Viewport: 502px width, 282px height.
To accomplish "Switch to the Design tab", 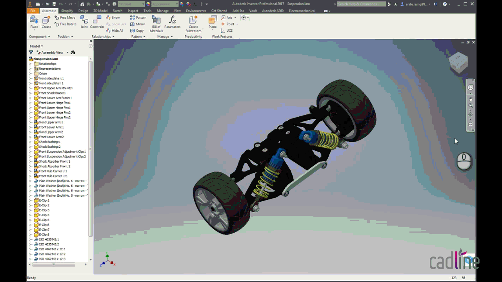I will [83, 11].
